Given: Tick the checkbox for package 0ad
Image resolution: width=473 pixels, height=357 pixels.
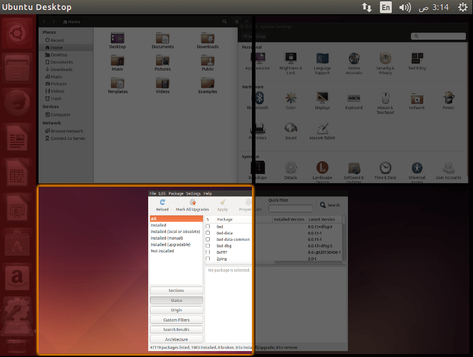Looking at the screenshot, I should point(208,227).
